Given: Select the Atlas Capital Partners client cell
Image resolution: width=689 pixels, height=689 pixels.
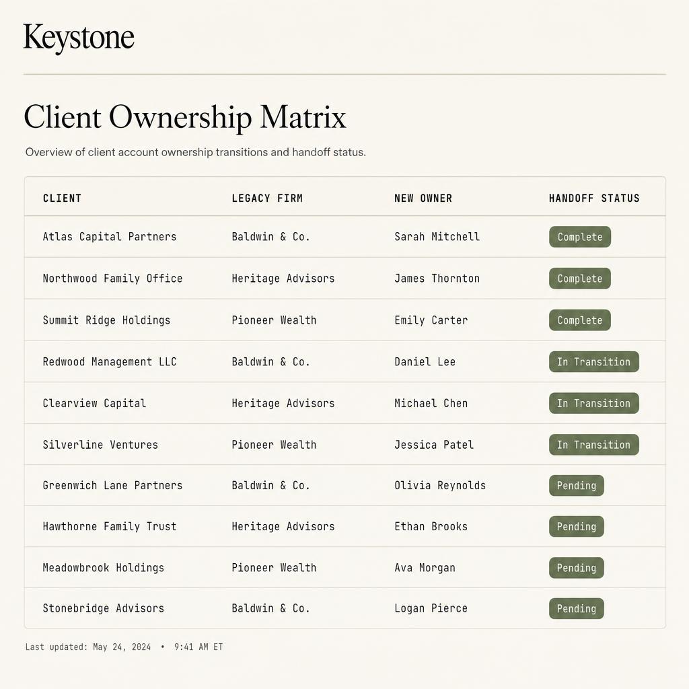Looking at the screenshot, I should [110, 237].
